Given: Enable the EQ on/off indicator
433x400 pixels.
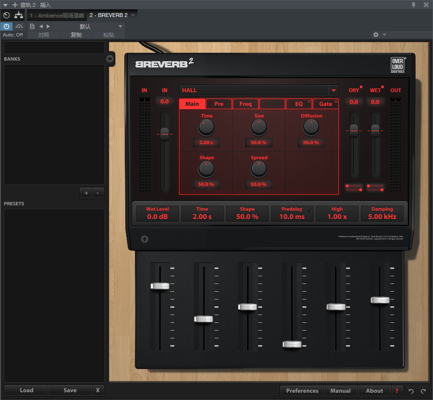Looking at the screenshot, I should pyautogui.click(x=309, y=101).
